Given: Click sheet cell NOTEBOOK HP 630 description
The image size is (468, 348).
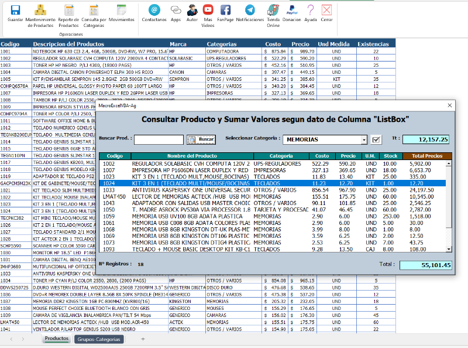Looking at the screenshot, I should point(100,52).
